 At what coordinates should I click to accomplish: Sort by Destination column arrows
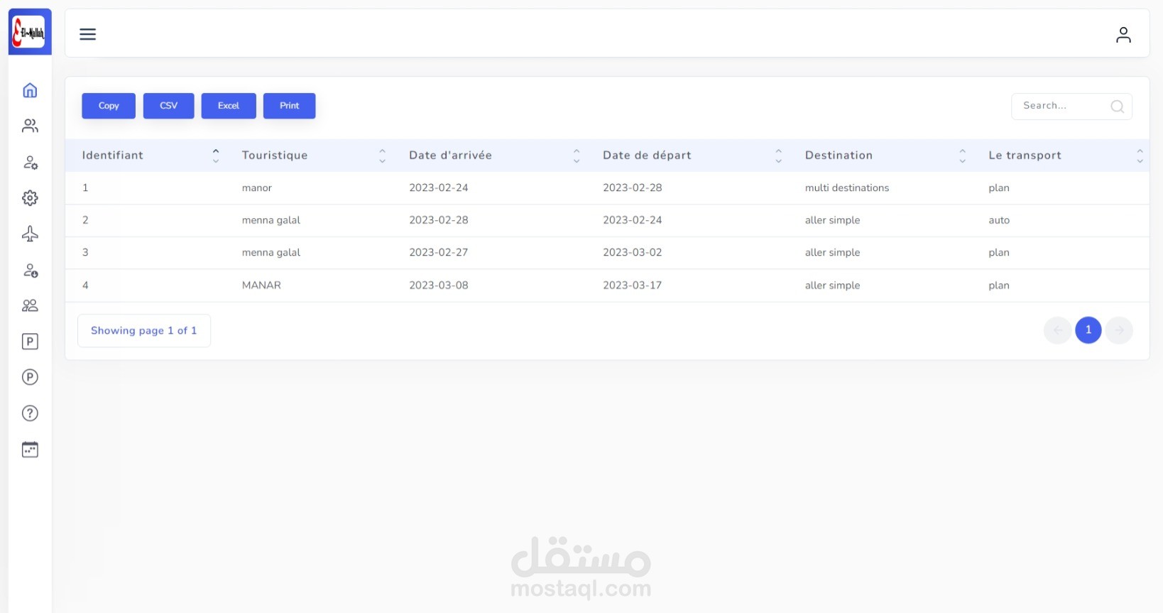[x=962, y=156]
